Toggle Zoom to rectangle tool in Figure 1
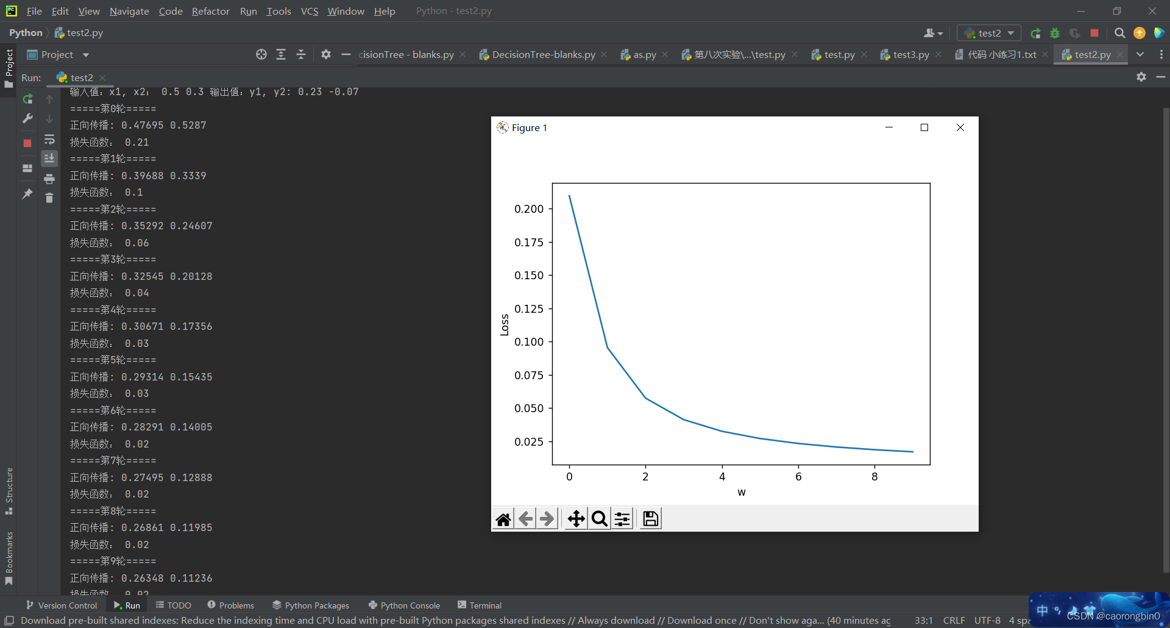Screen dimensions: 1170x628 [599, 519]
